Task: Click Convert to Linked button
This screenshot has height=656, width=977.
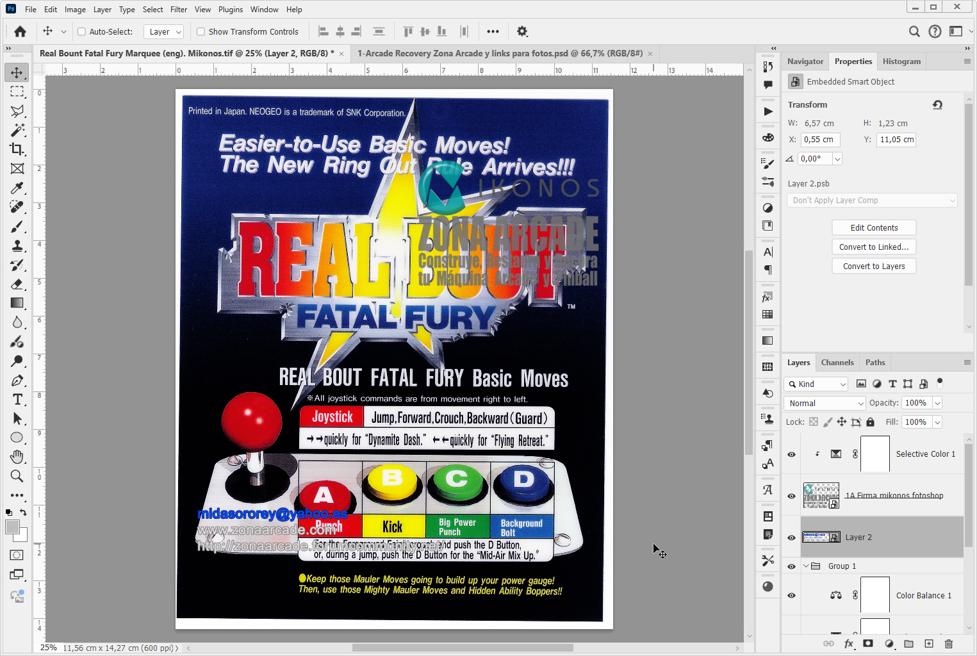Action: [x=874, y=247]
